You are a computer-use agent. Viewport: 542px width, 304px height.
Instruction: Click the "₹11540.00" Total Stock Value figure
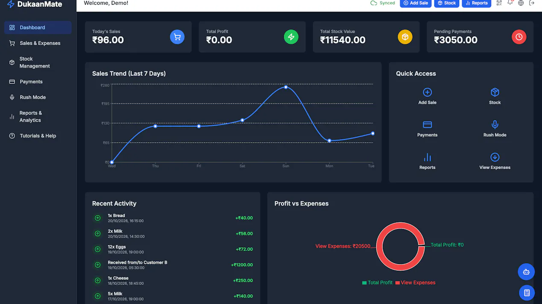[x=343, y=40]
